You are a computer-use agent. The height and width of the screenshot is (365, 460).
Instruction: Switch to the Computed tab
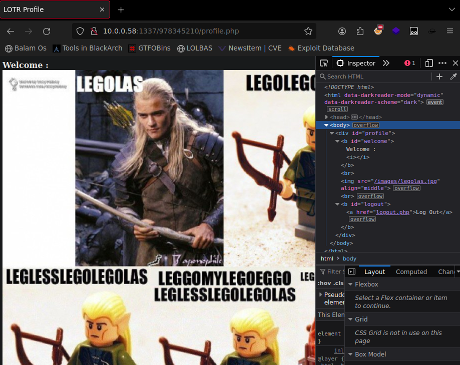411,272
